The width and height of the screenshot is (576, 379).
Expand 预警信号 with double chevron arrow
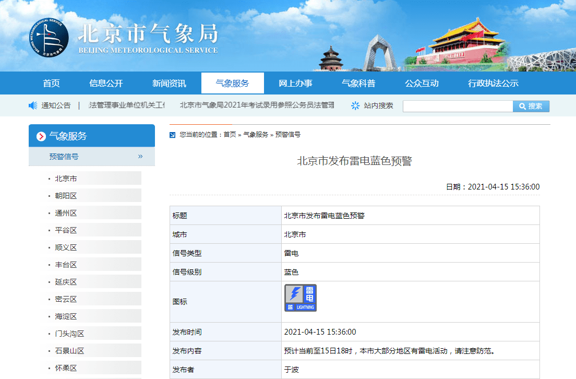click(x=140, y=156)
